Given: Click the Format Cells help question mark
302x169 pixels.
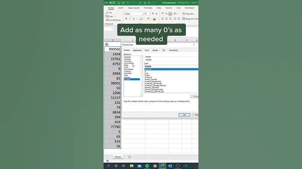Looking at the screenshot, I should [194, 45].
